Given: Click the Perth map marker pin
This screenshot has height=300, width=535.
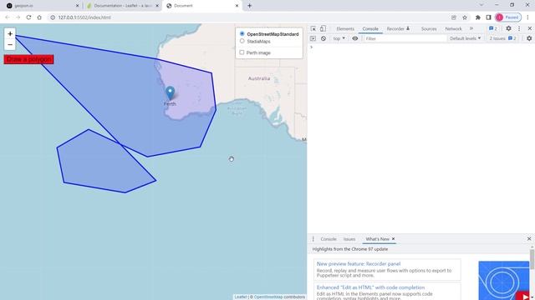Looking at the screenshot, I should tap(170, 93).
